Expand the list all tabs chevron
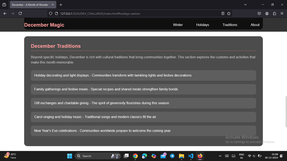Screen dimensions: 287x161 point(245,5)
